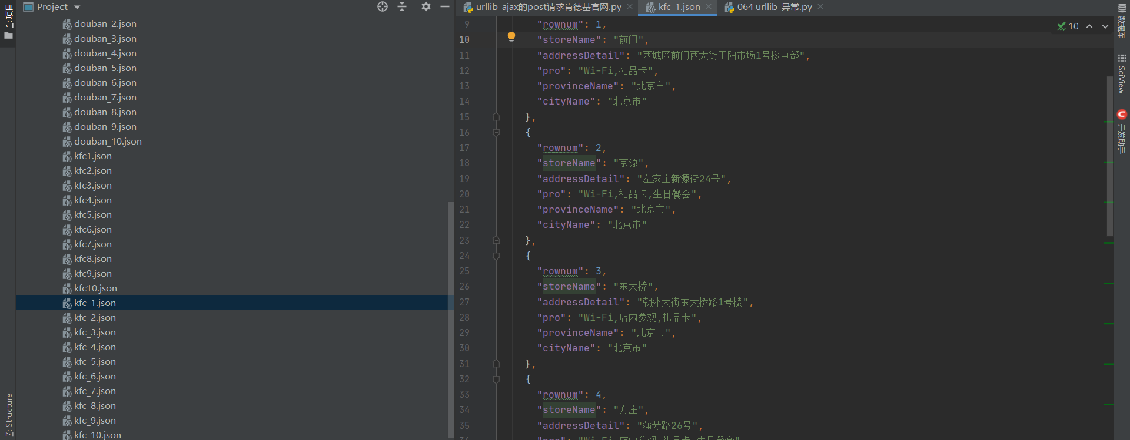1130x440 pixels.
Task: Open the 开发助手 tool window
Action: click(1122, 131)
